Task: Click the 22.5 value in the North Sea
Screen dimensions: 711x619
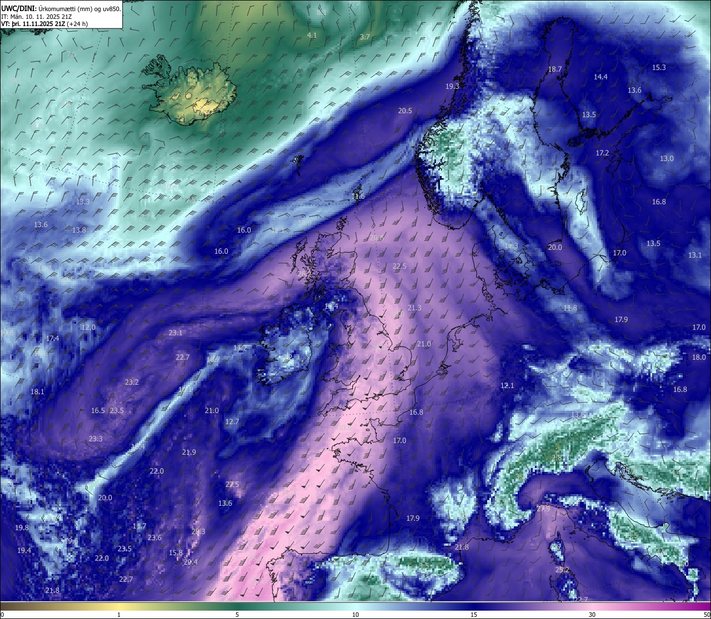Action: 399,266
